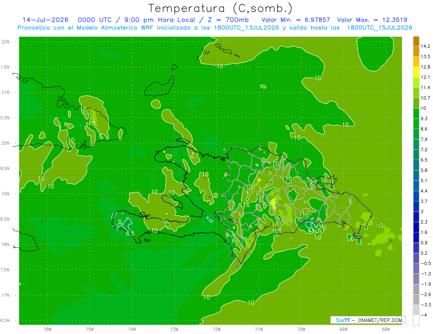Screen dimensions: 433x334
Task: Click the '21N' latitude axis label
Action: [6, 92]
